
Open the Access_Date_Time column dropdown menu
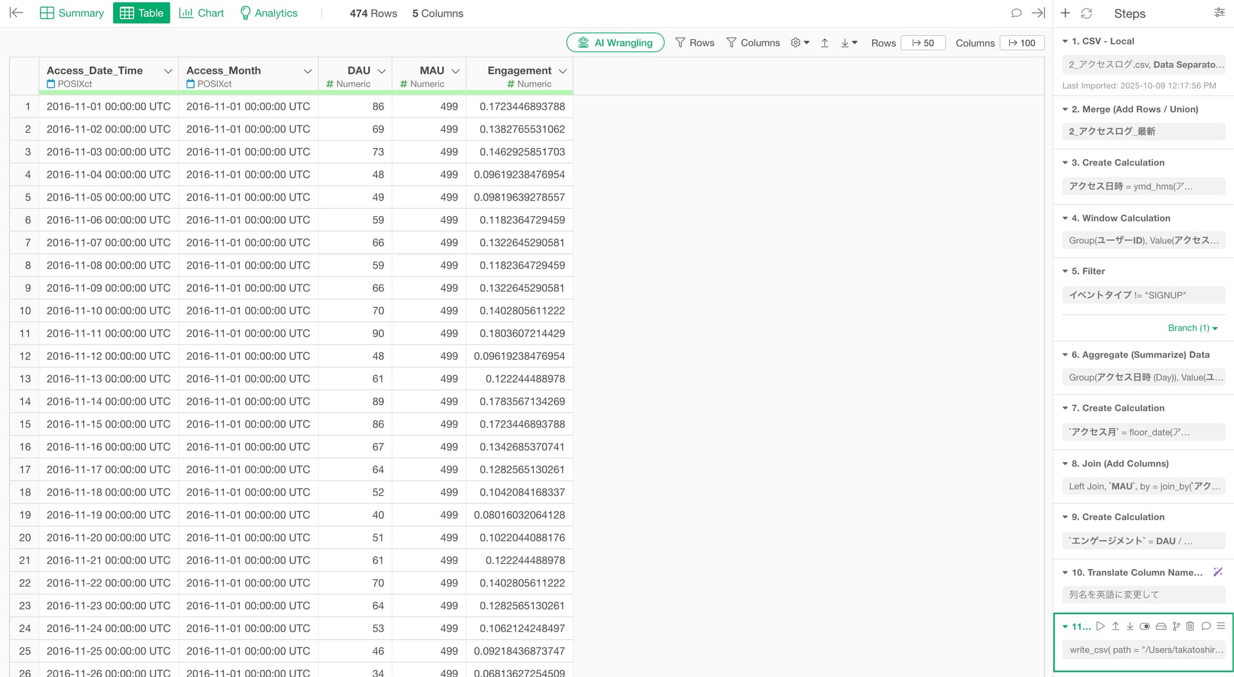(168, 71)
